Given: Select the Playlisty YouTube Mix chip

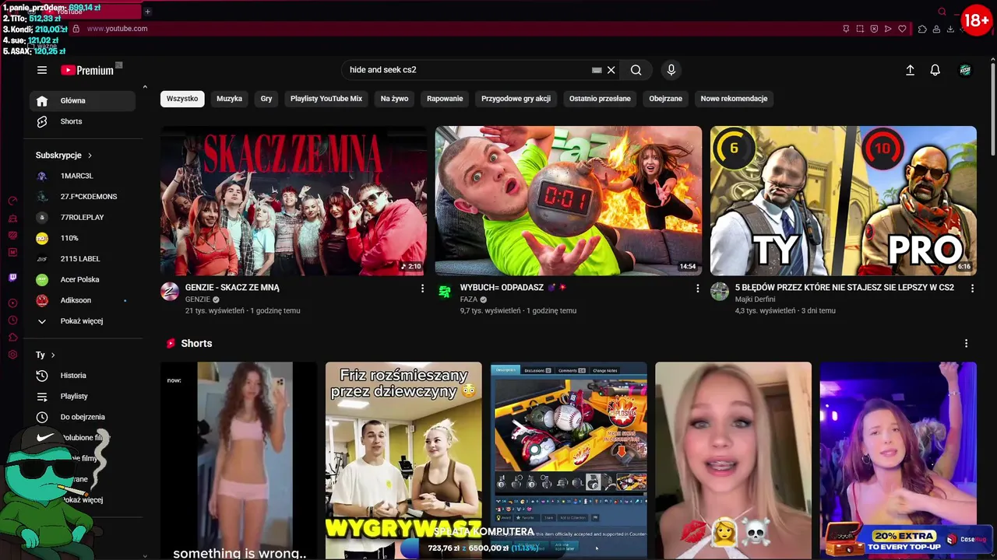Looking at the screenshot, I should pos(326,99).
